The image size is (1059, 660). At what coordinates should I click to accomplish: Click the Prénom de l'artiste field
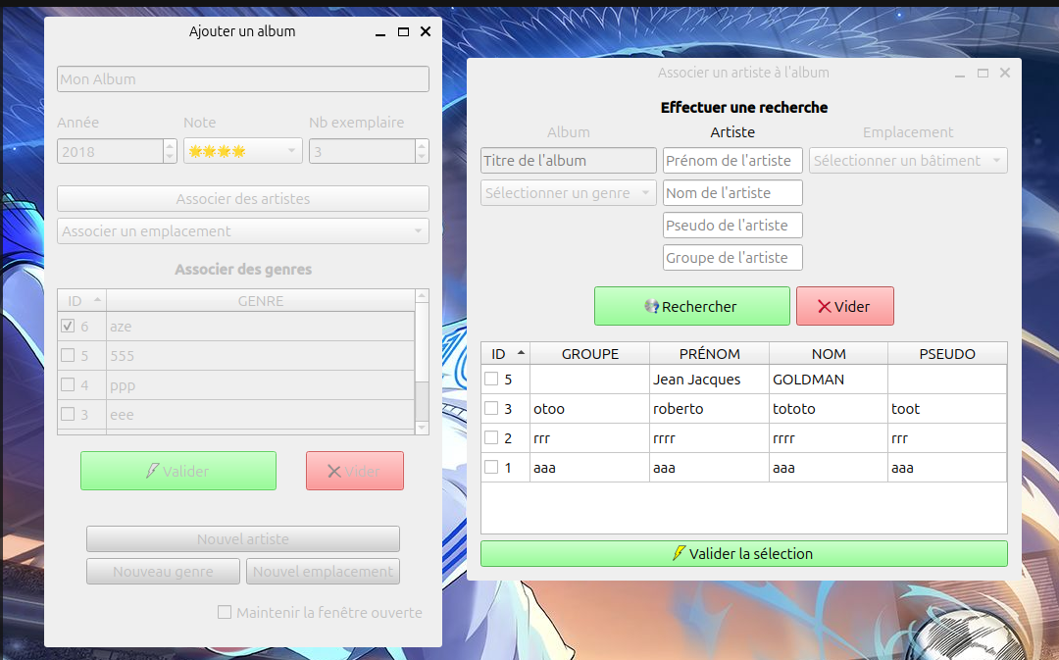tap(732, 161)
